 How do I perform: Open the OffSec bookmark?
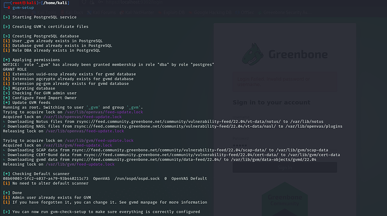pos(245,12)
